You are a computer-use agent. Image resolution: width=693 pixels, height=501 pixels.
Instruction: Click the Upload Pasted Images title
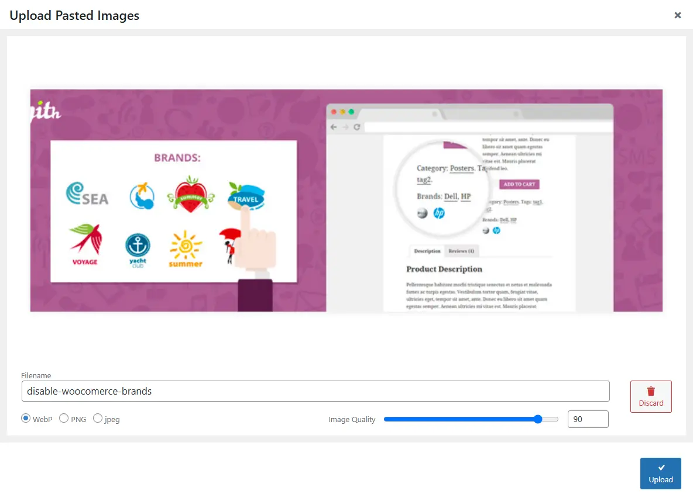[74, 15]
